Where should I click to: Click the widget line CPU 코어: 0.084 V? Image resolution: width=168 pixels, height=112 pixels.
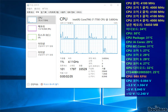click(x=139, y=81)
